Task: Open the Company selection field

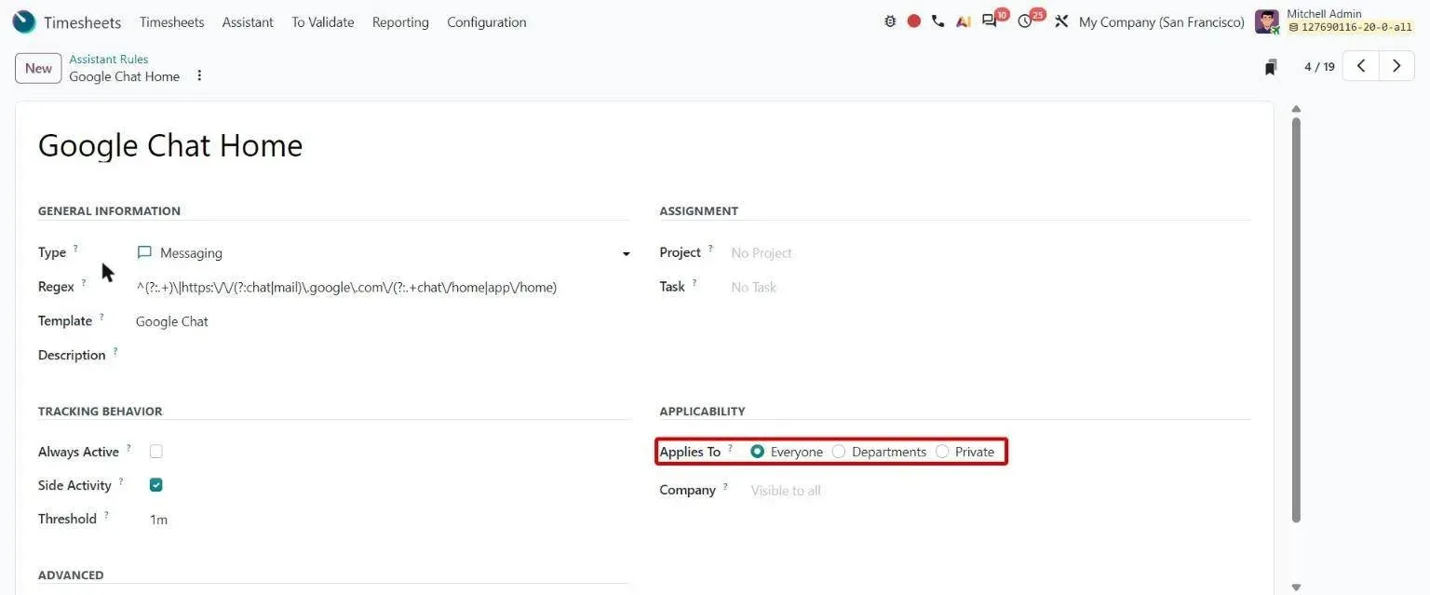Action: (1000, 491)
